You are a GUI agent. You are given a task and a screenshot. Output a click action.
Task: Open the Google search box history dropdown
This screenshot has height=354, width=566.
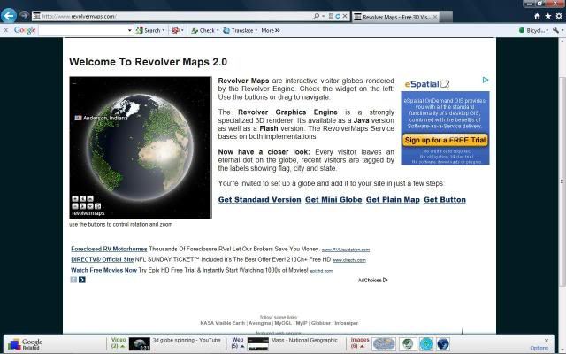pyautogui.click(x=130, y=31)
